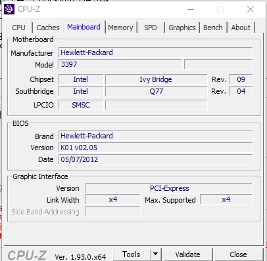
Task: Go to the SPD tab
Action: pos(151,28)
